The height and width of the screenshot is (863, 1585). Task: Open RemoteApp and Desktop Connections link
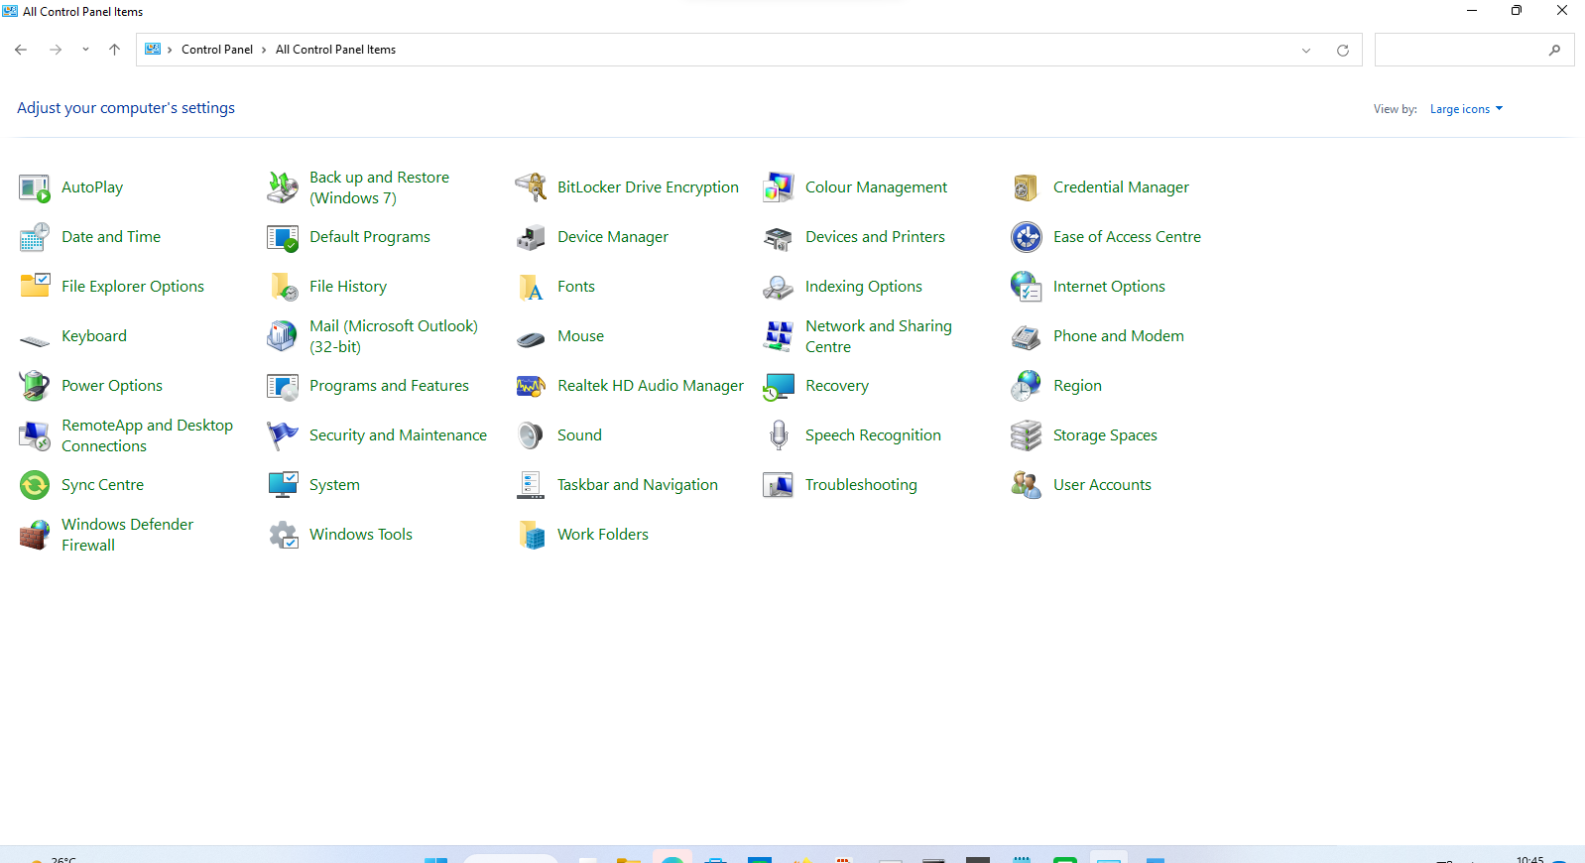(x=147, y=435)
